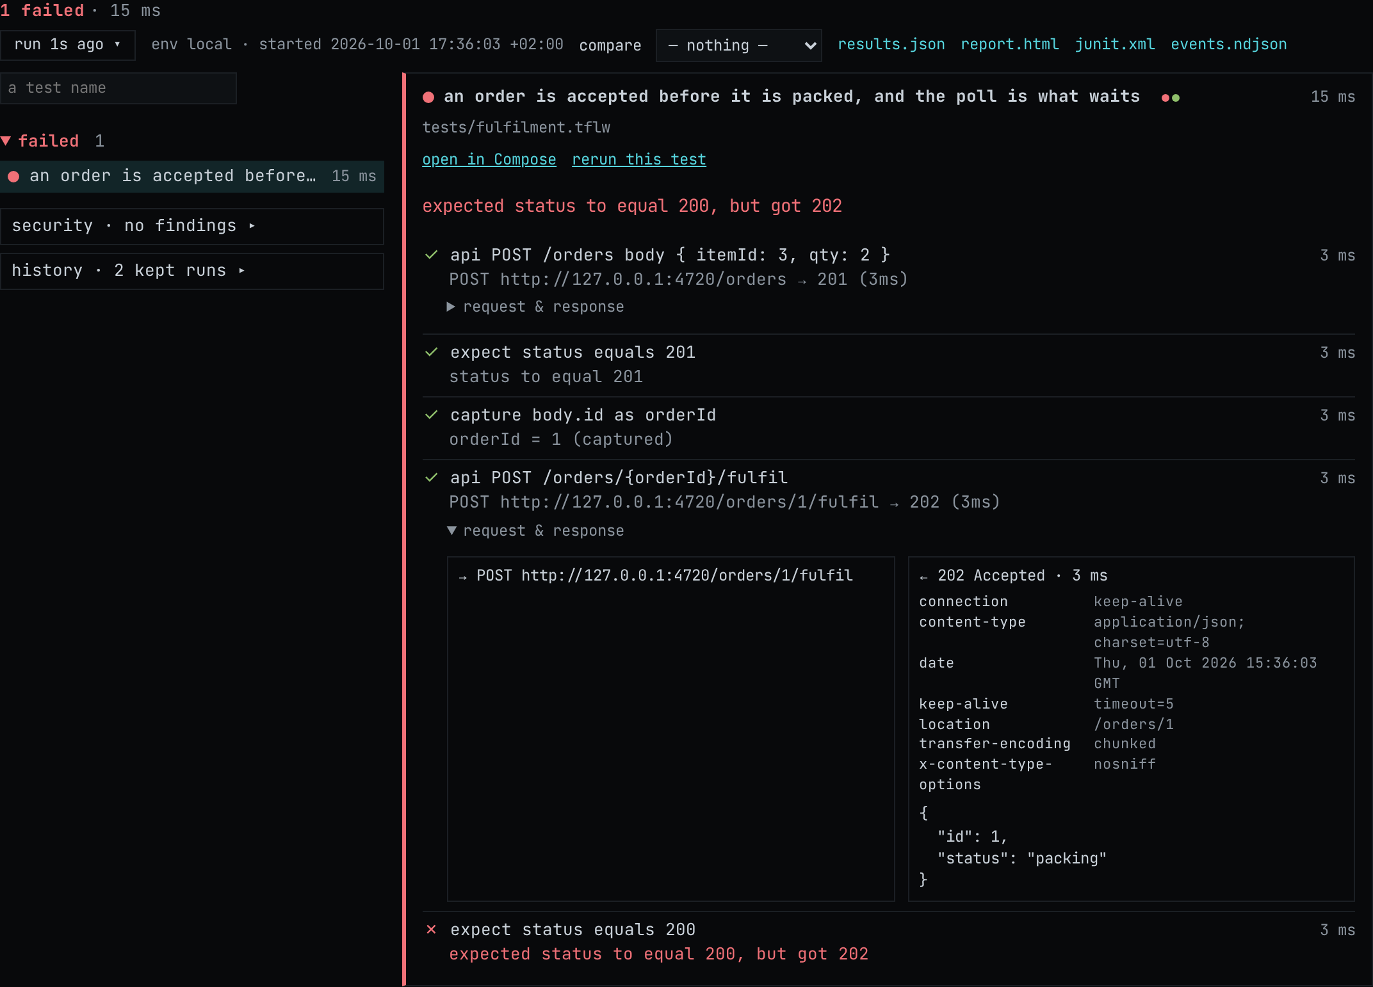Screen dimensions: 1373x987
Task: Expand the history 2 kept runs panel
Action: pos(192,271)
